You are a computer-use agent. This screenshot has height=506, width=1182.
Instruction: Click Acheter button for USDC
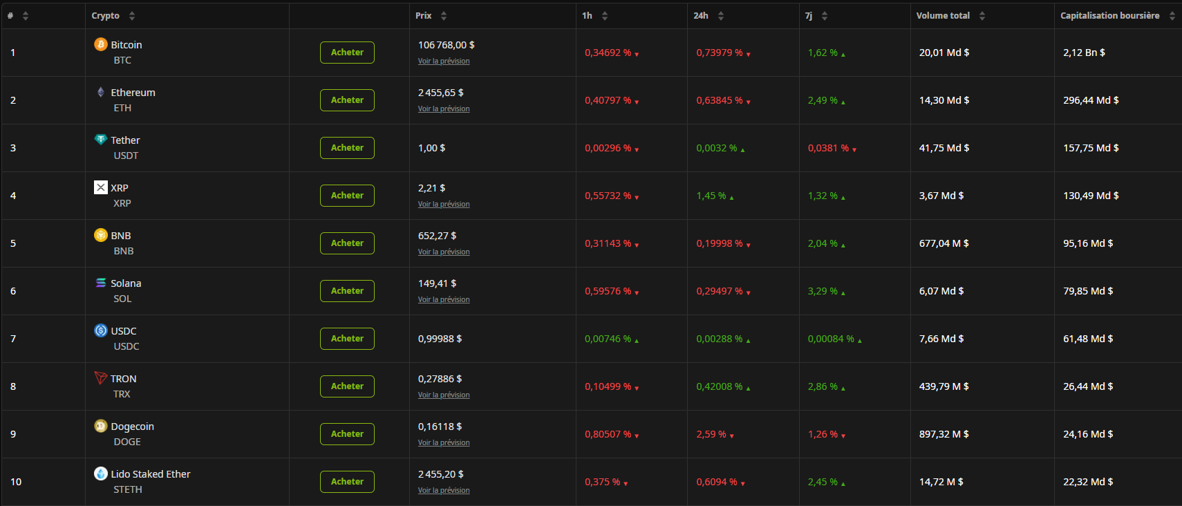(347, 339)
